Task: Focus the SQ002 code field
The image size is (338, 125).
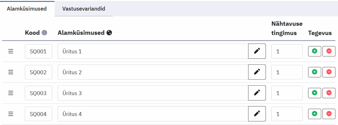Action: pyautogui.click(x=39, y=72)
